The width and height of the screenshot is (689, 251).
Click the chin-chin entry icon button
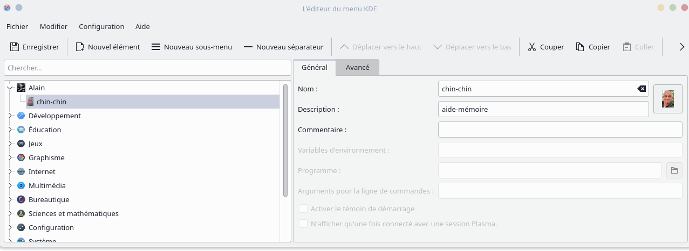point(667,99)
